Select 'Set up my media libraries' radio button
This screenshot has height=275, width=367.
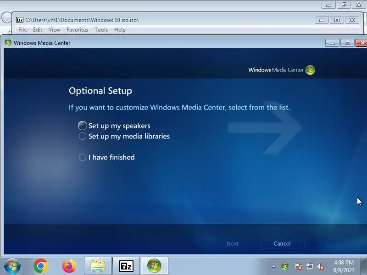point(83,136)
